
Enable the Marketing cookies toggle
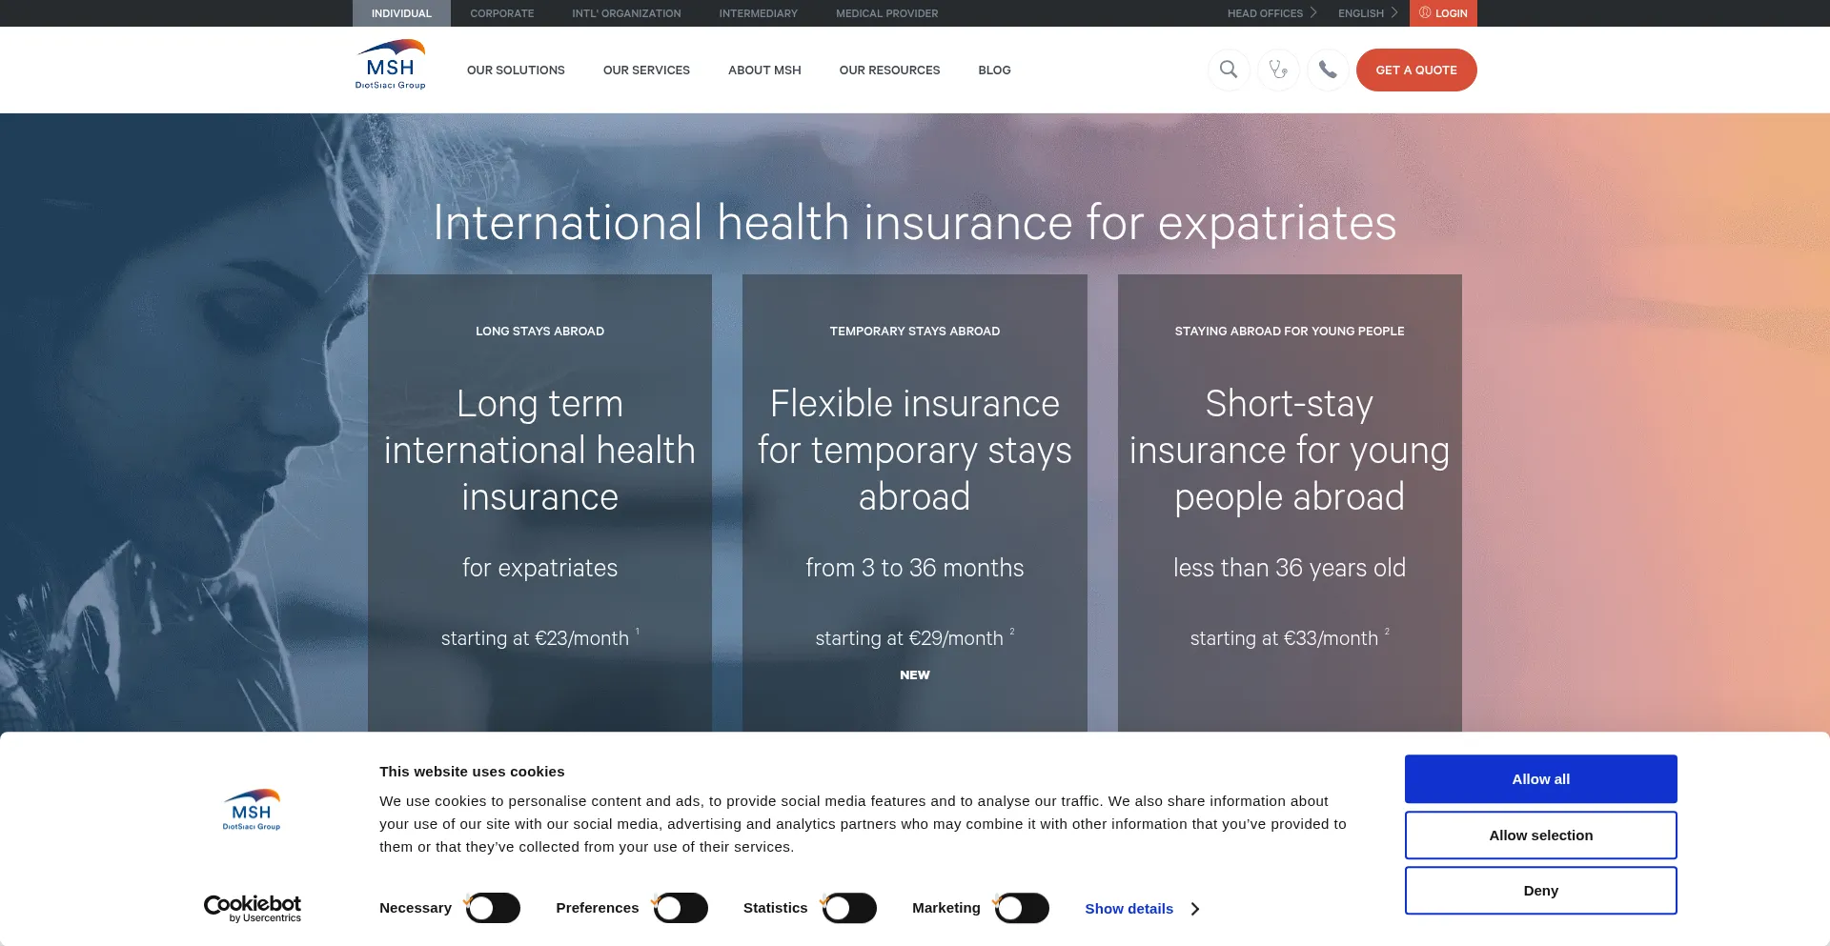pyautogui.click(x=1022, y=908)
